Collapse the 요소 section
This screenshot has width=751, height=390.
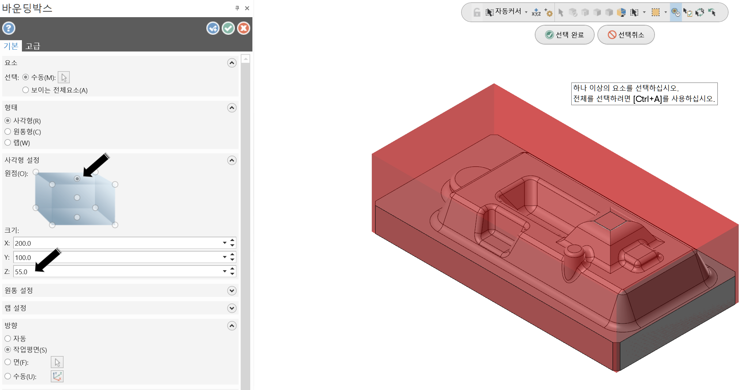(x=232, y=63)
